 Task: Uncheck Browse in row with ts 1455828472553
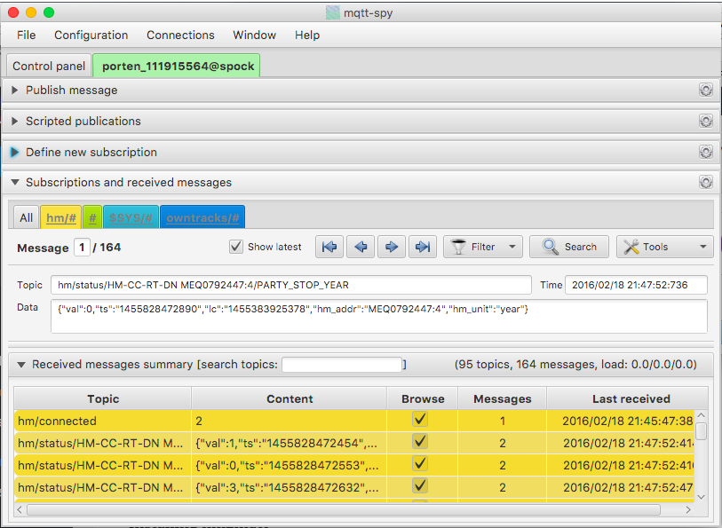pos(420,464)
